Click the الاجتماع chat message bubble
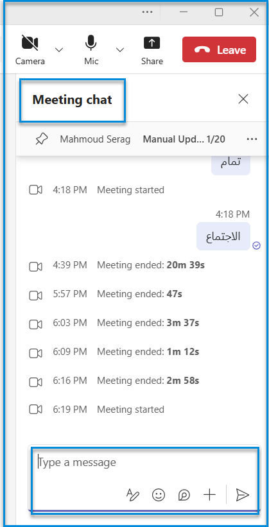269x527 pixels. [x=223, y=236]
